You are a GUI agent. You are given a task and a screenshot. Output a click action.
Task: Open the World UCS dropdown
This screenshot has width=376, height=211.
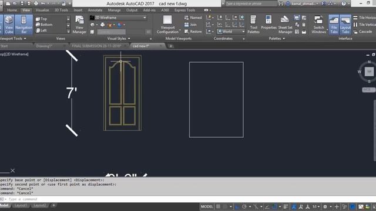[x=231, y=32]
